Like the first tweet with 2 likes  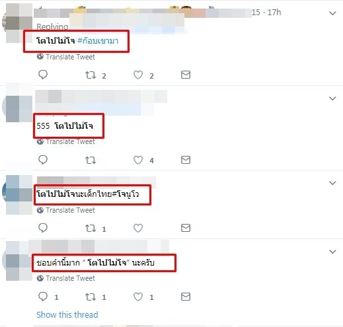138,75
